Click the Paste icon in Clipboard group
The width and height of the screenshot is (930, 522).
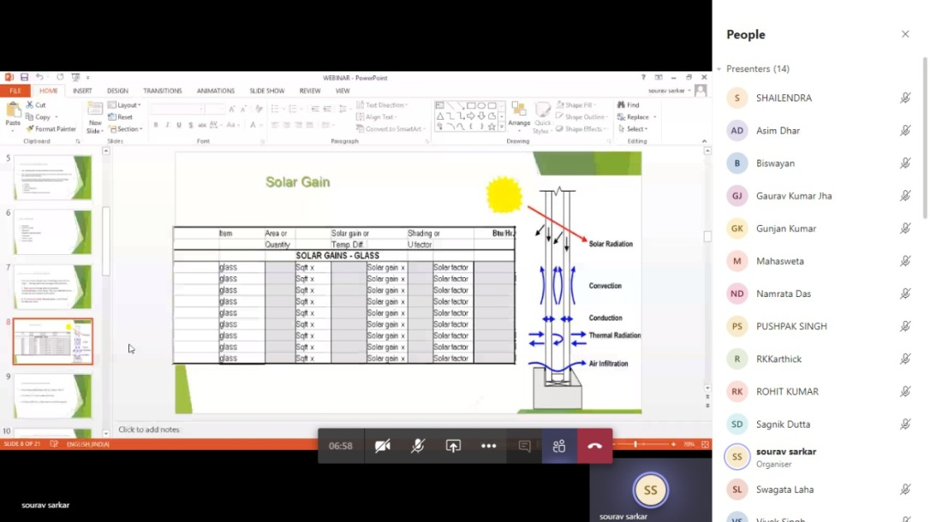13,113
